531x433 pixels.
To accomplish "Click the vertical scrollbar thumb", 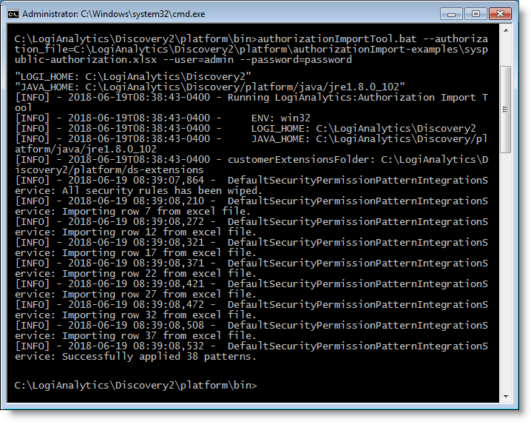I will [506, 110].
